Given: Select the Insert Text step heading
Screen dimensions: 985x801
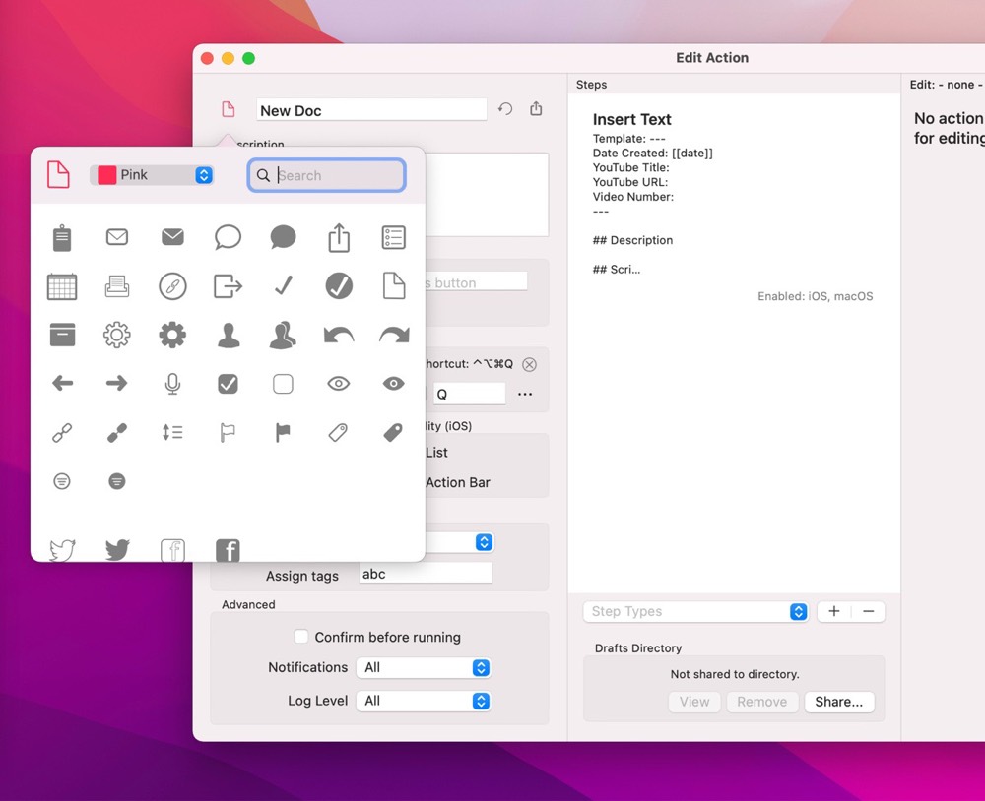Looking at the screenshot, I should 632,119.
